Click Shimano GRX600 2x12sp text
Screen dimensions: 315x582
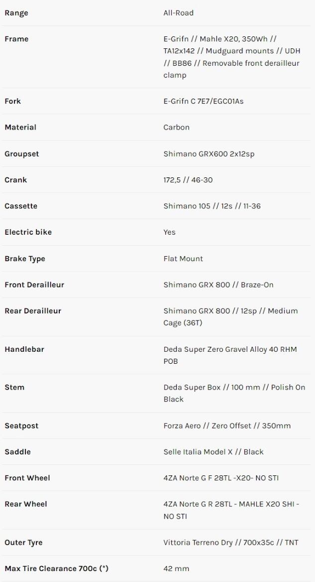209,154
